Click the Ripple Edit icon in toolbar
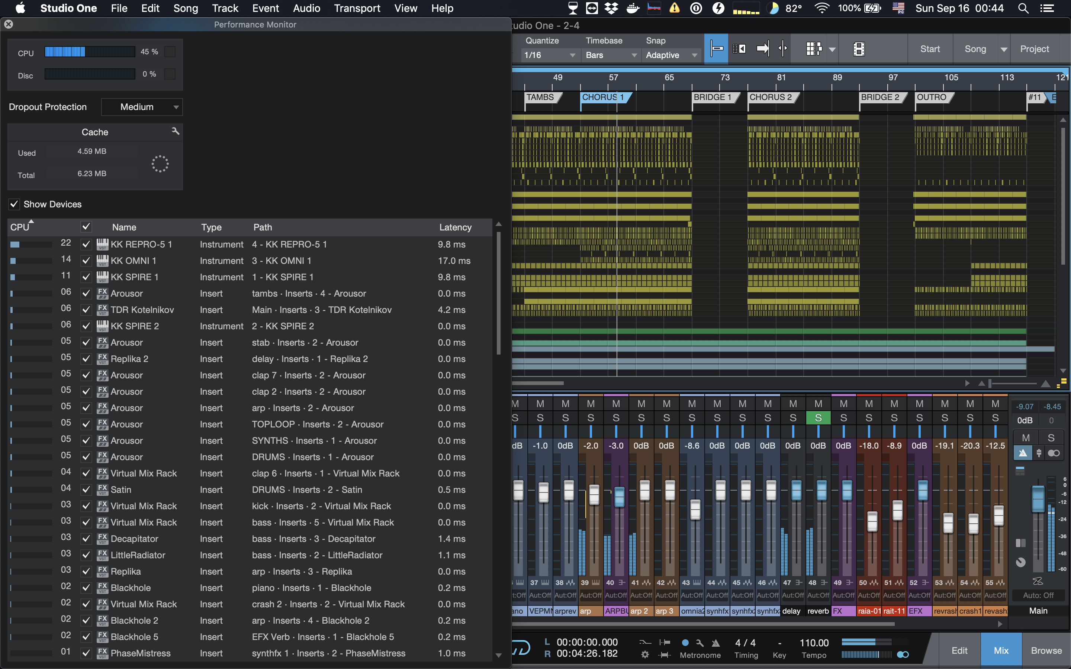The width and height of the screenshot is (1071, 669). [782, 49]
